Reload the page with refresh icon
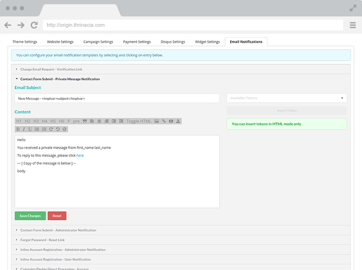Screen dimensions: 362x270 coord(34,25)
